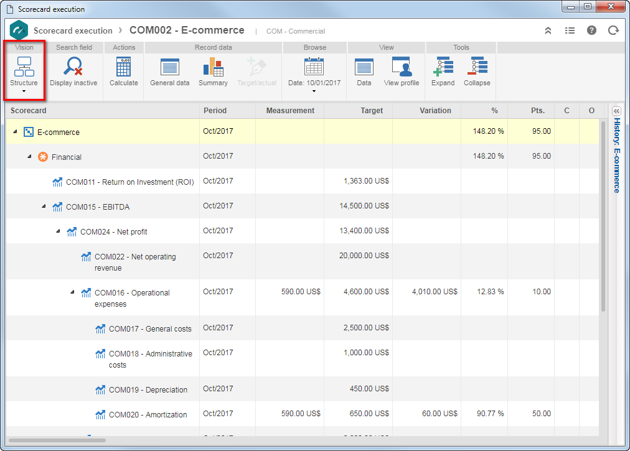Click the vertical scrollbar thumb
This screenshot has width=630, height=451.
pyautogui.click(x=603, y=216)
